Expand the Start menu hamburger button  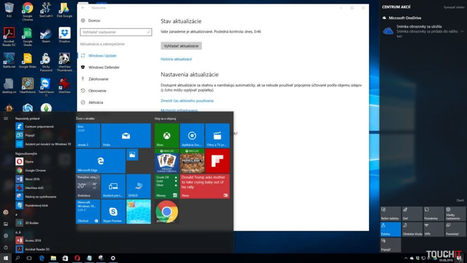point(6,118)
